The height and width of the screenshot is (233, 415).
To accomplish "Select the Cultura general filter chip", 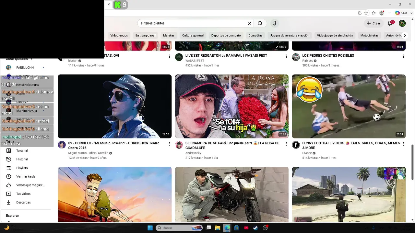I will point(193,35).
